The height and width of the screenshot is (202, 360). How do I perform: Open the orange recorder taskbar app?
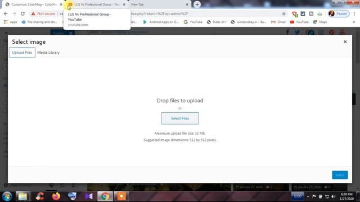coord(121,196)
